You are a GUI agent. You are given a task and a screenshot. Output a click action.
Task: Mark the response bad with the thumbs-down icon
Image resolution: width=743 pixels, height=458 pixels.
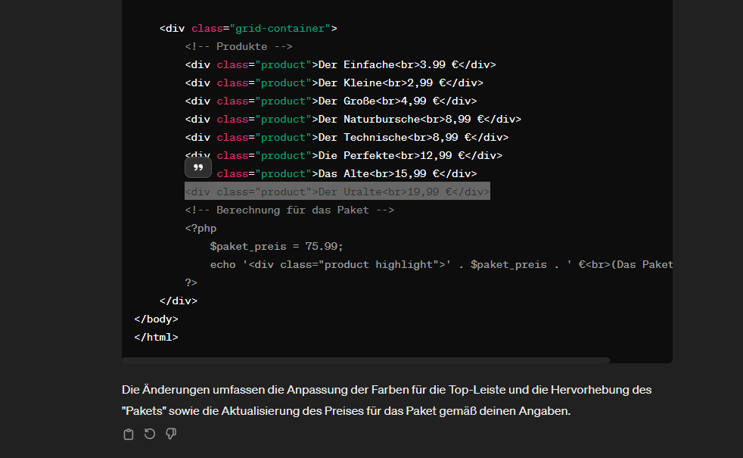pyautogui.click(x=171, y=434)
